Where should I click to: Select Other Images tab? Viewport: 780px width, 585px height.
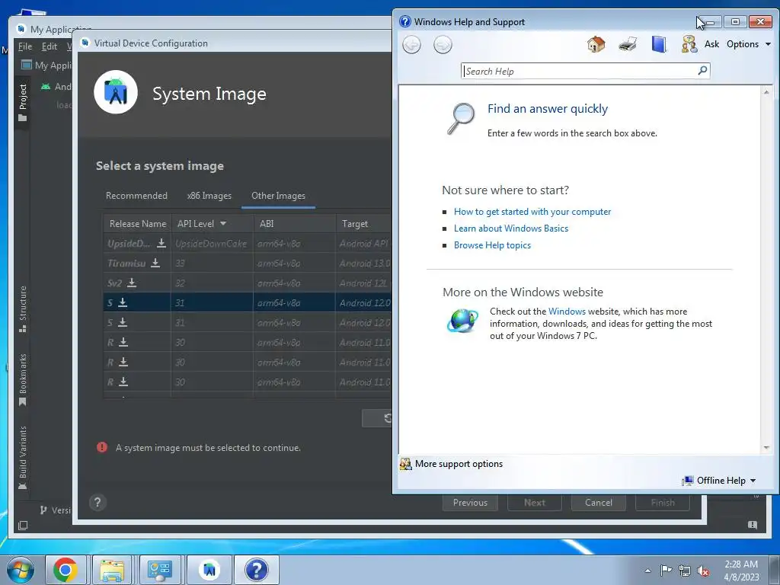278,196
